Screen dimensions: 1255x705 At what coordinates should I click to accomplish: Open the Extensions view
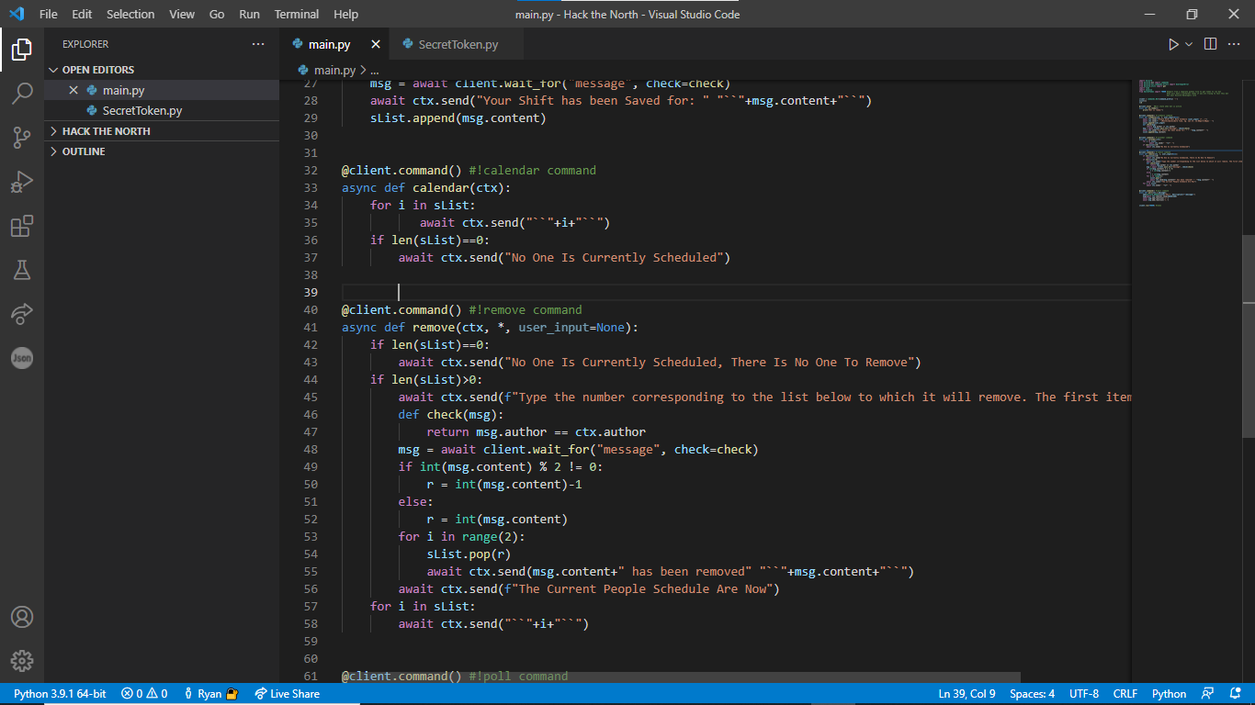tap(22, 226)
